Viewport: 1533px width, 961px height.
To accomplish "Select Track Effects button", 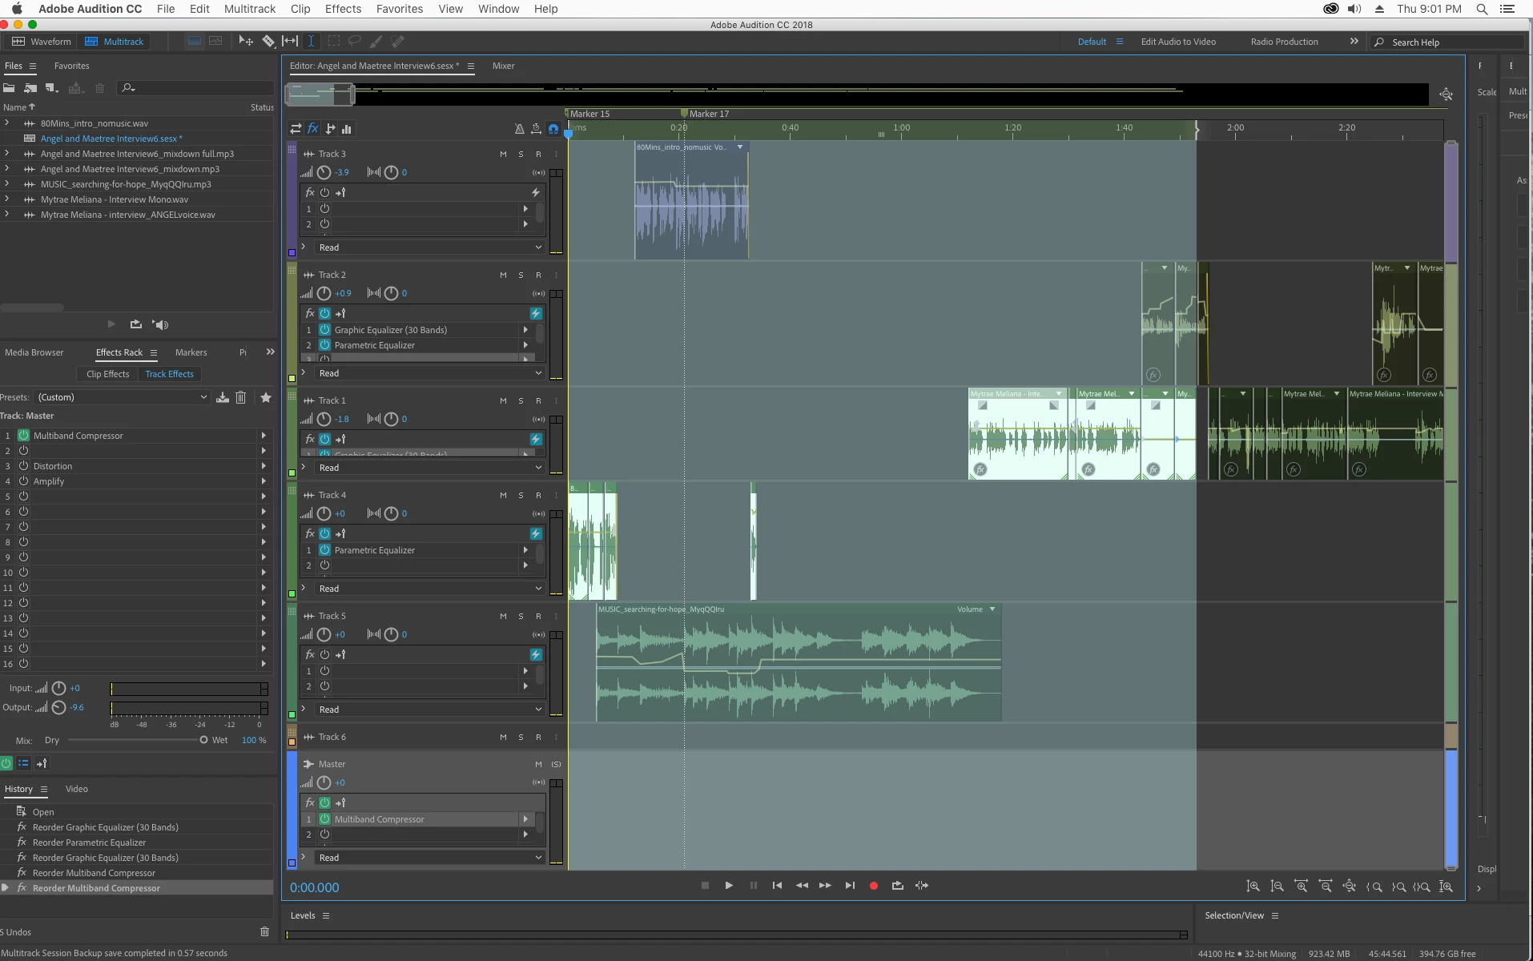I will tap(170, 374).
